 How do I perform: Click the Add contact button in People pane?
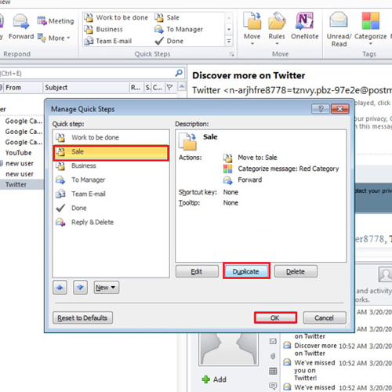tap(214, 379)
